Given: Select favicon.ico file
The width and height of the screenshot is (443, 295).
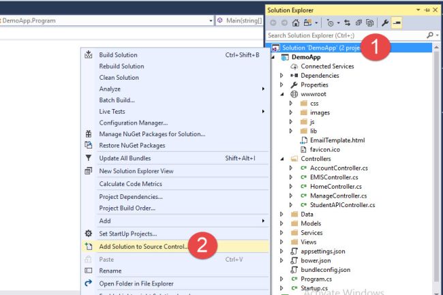Looking at the screenshot, I should [325, 150].
